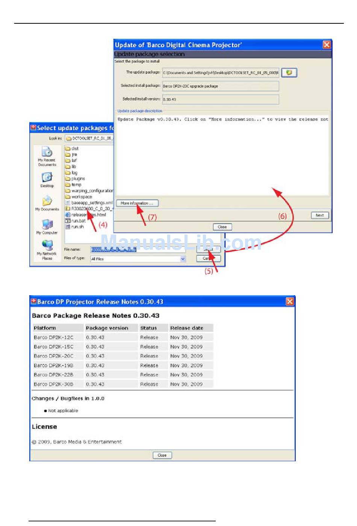Image resolution: width=357 pixels, height=526 pixels.
Task: Expand the Files of type dropdown arrow
Action: tap(183, 259)
